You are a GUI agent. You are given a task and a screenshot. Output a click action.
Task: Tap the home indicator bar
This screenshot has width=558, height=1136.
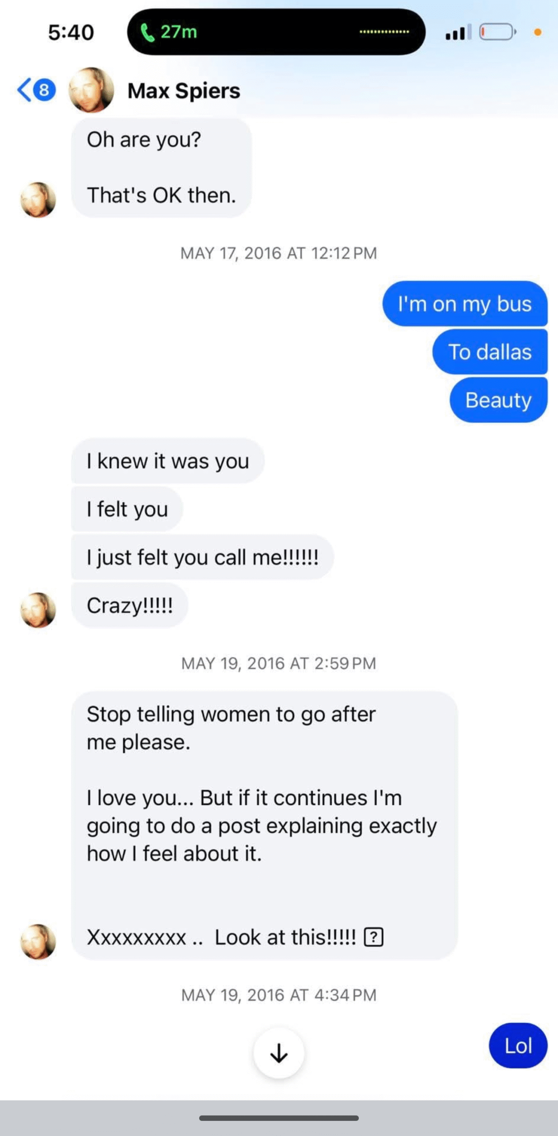tap(279, 1118)
